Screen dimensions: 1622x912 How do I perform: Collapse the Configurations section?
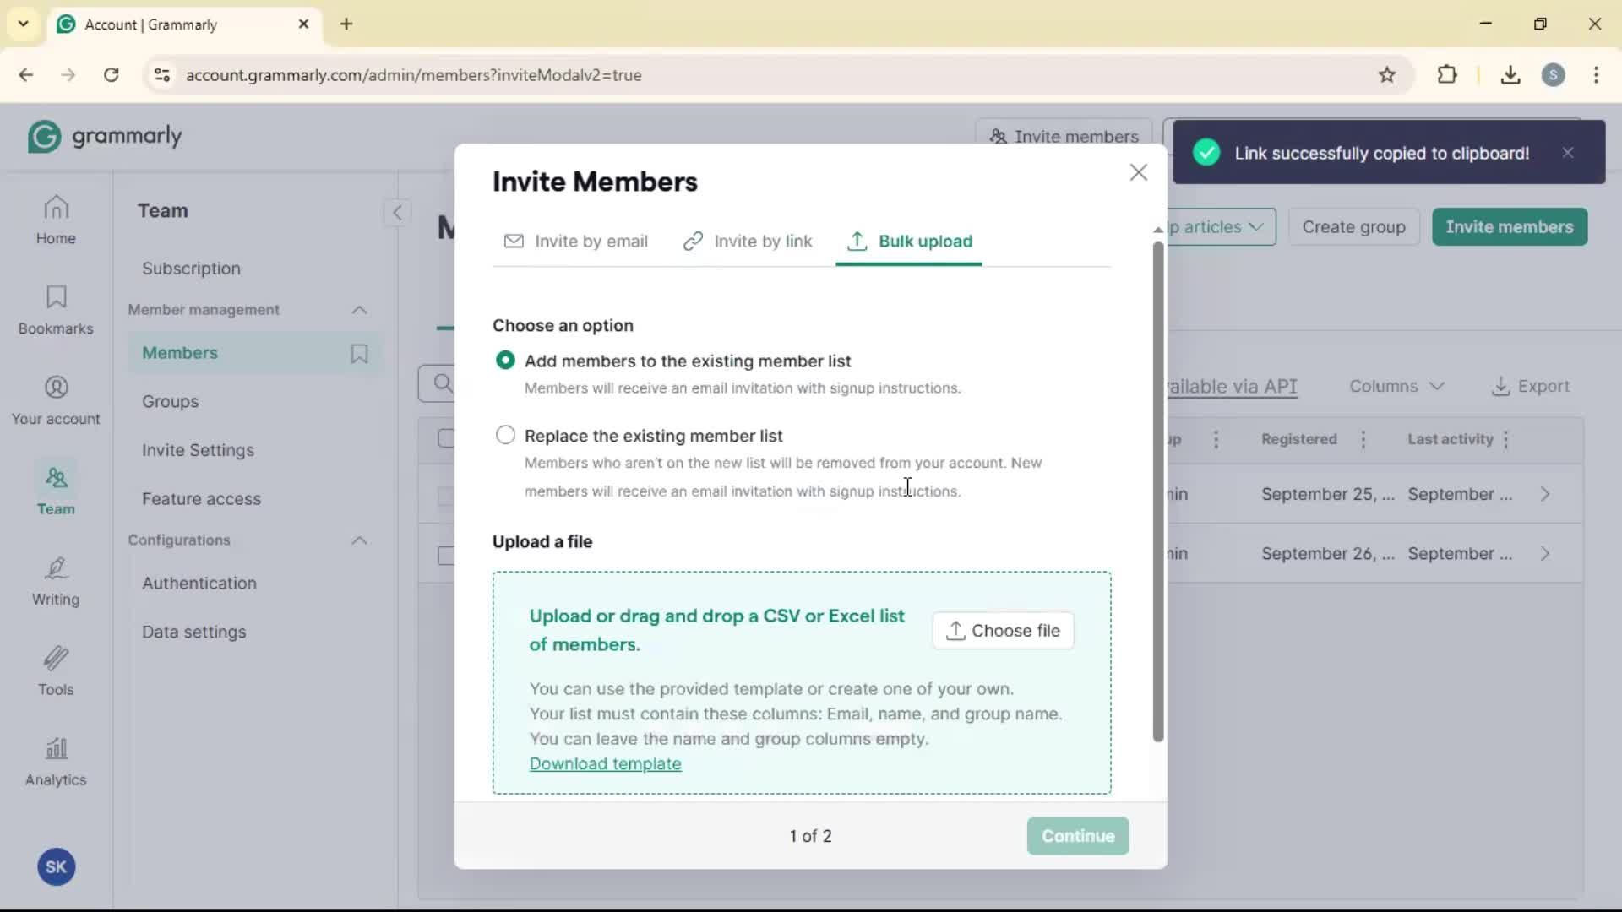(x=359, y=540)
